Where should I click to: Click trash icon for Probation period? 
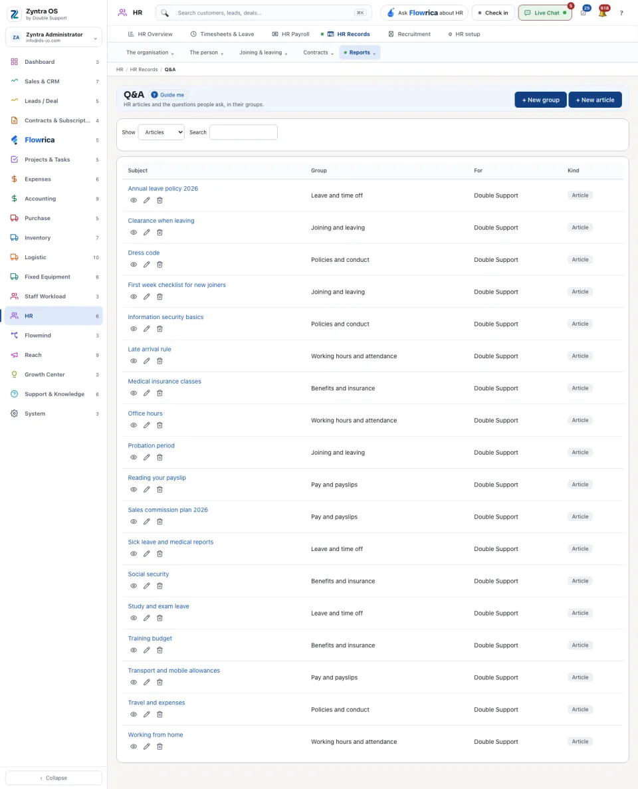coord(159,457)
